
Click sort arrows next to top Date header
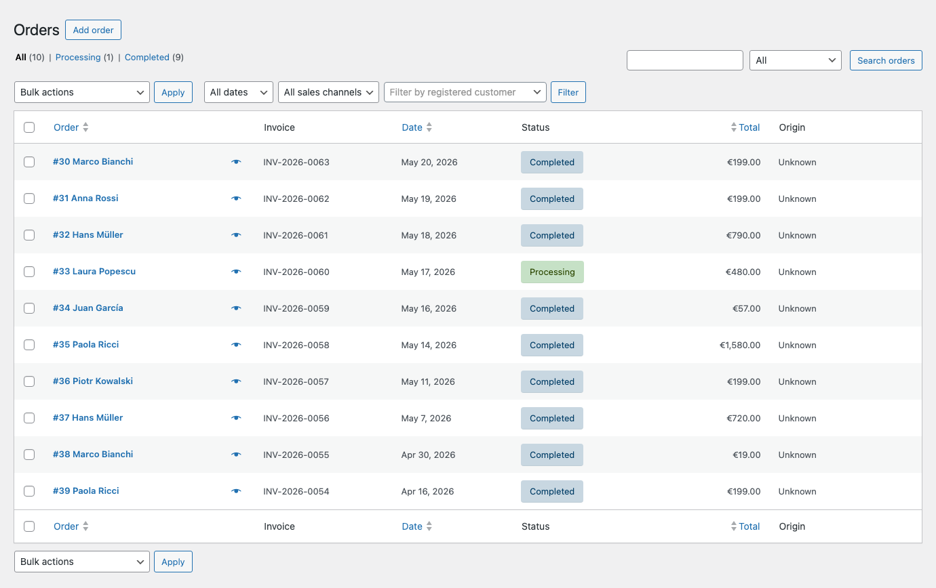click(429, 127)
